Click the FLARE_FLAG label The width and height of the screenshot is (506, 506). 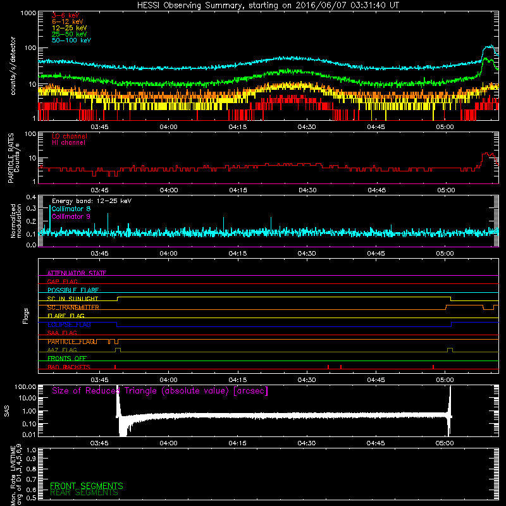click(x=66, y=316)
